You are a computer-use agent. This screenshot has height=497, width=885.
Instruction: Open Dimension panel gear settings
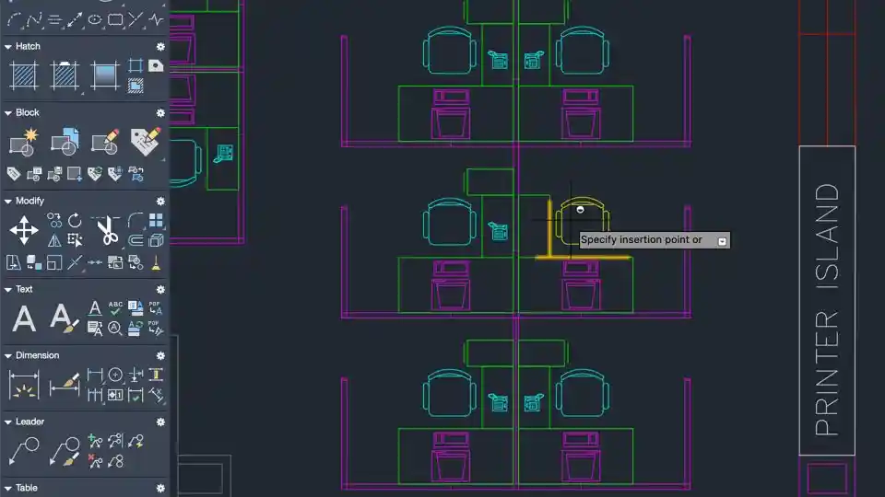pos(160,355)
